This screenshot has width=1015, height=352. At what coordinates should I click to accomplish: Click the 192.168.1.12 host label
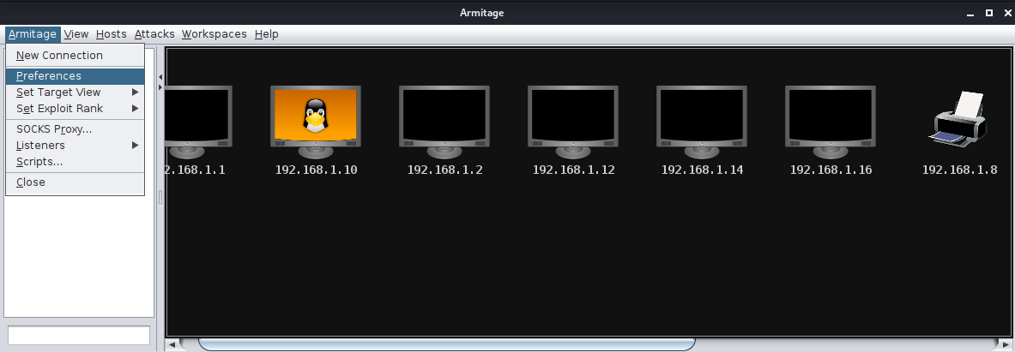point(573,170)
